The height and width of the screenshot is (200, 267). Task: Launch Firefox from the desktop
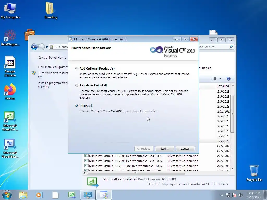(10, 92)
